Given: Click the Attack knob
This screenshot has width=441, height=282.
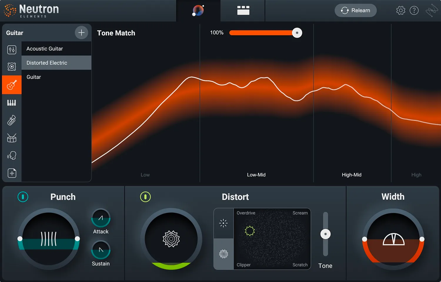Looking at the screenshot, I should (101, 218).
